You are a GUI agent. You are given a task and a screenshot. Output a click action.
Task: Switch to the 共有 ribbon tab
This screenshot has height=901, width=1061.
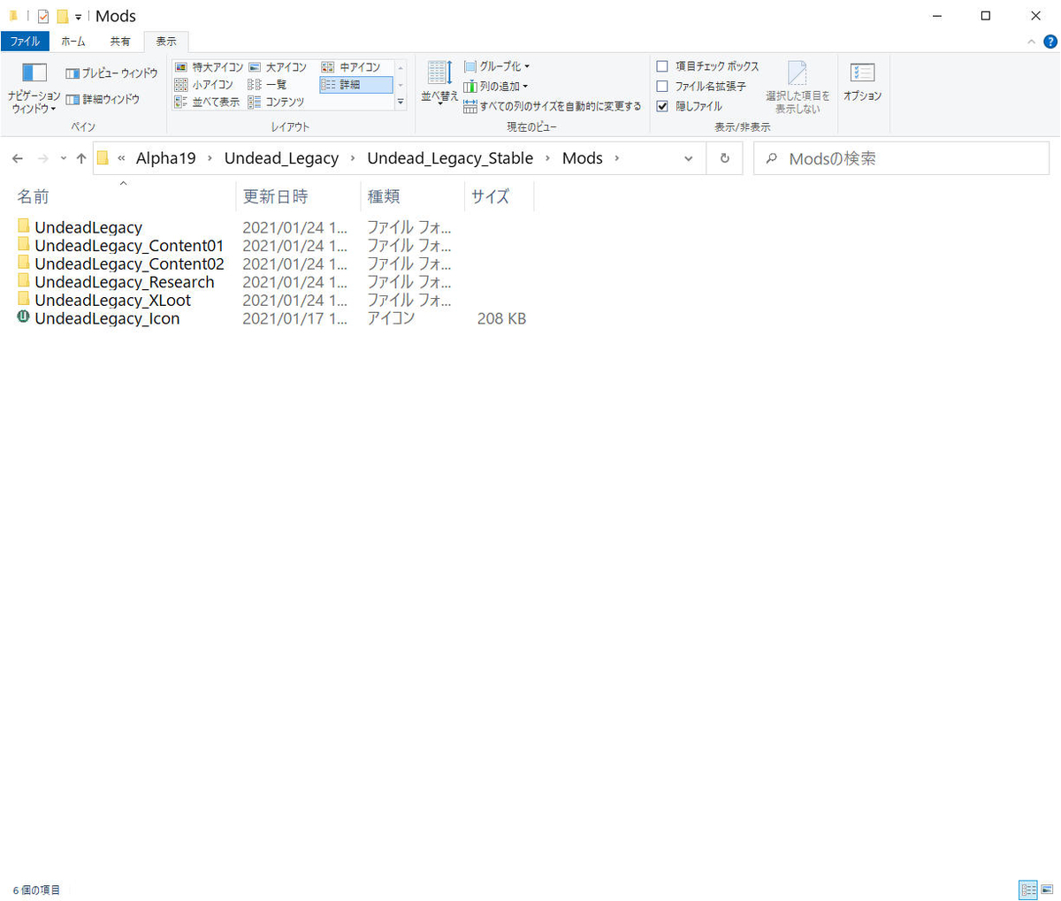tap(120, 42)
